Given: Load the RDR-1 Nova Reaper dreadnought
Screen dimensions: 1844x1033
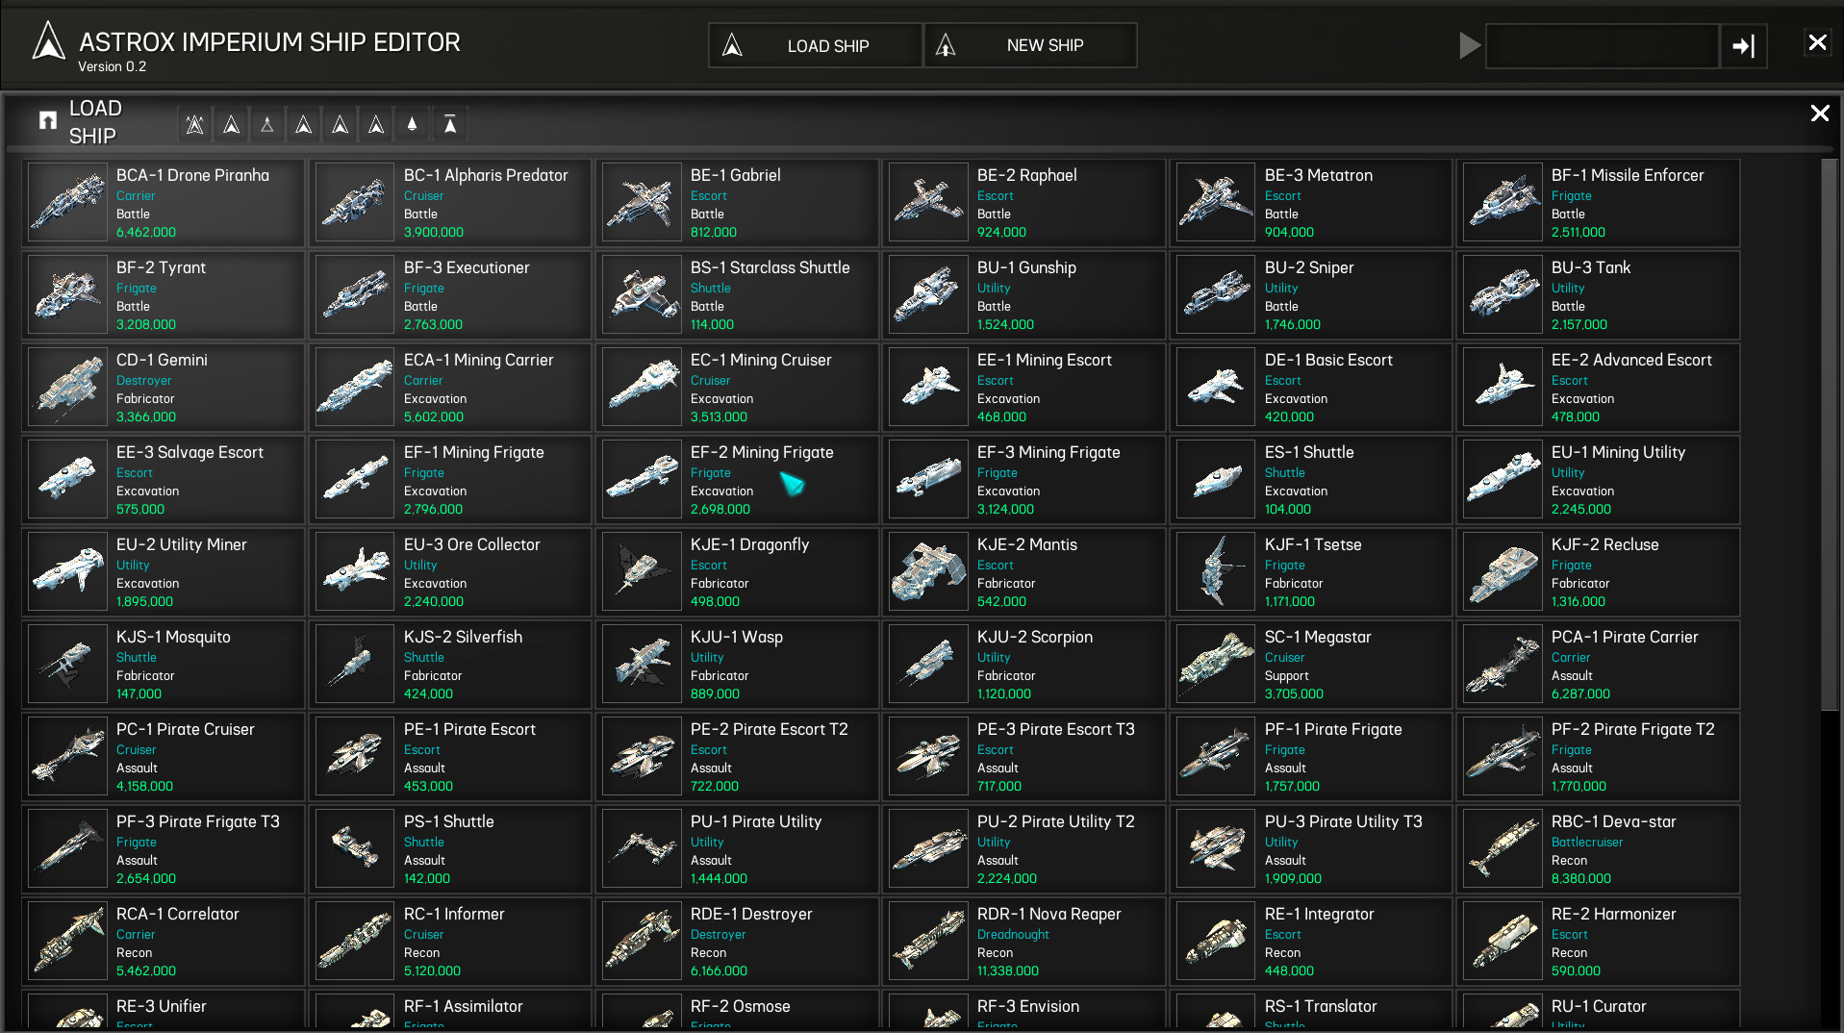Looking at the screenshot, I should (1023, 941).
